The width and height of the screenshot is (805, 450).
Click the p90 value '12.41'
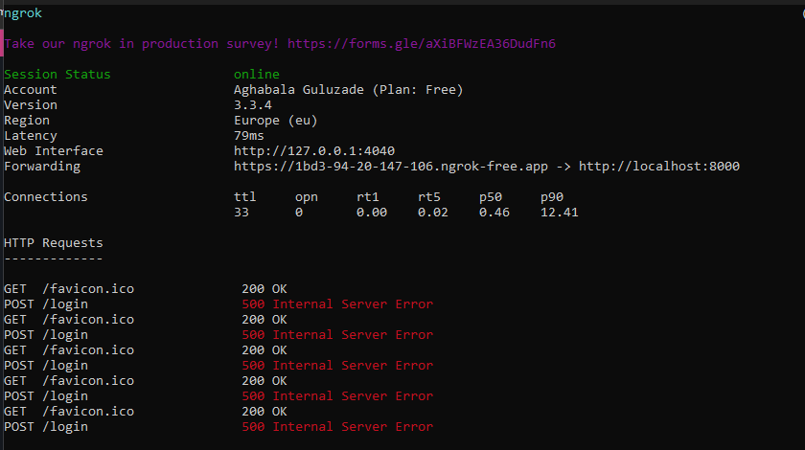pos(560,213)
